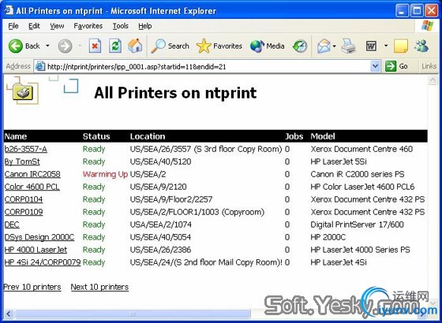Click the Name column header
The image size is (442, 323).
[x=16, y=136]
